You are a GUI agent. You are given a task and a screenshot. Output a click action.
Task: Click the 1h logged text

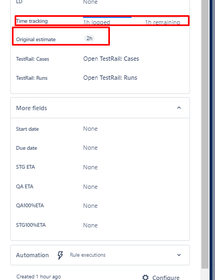(x=96, y=22)
